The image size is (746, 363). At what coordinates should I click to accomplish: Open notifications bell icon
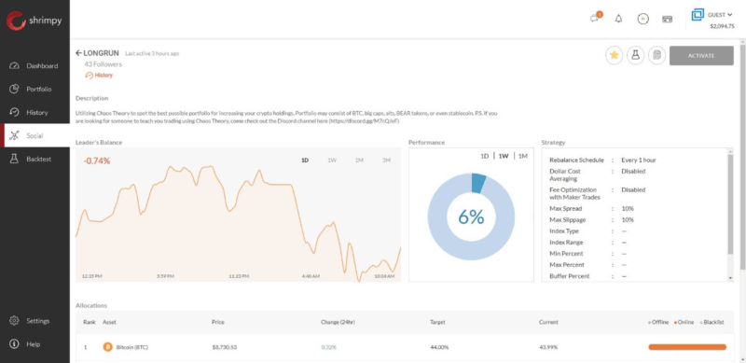(618, 19)
